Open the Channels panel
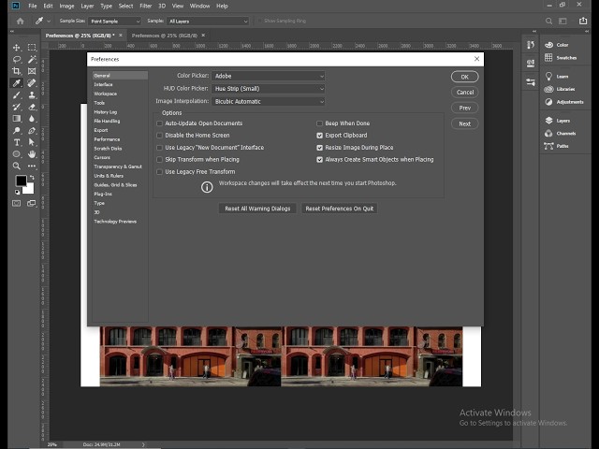 point(560,133)
